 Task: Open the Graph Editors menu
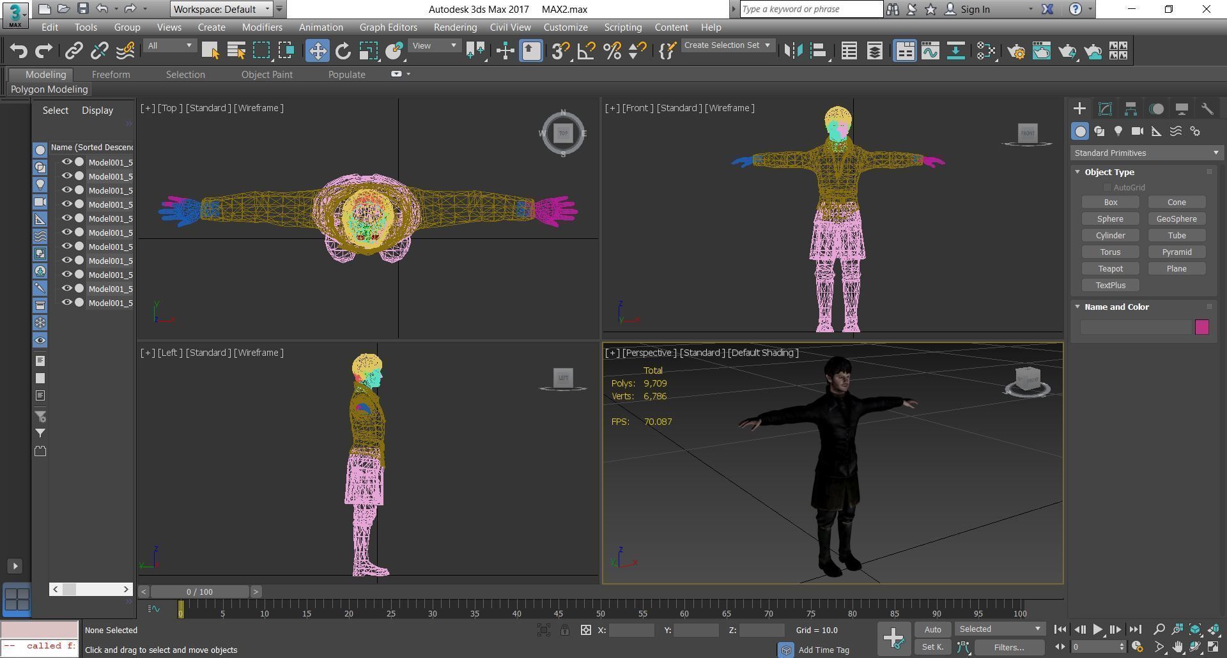click(388, 27)
